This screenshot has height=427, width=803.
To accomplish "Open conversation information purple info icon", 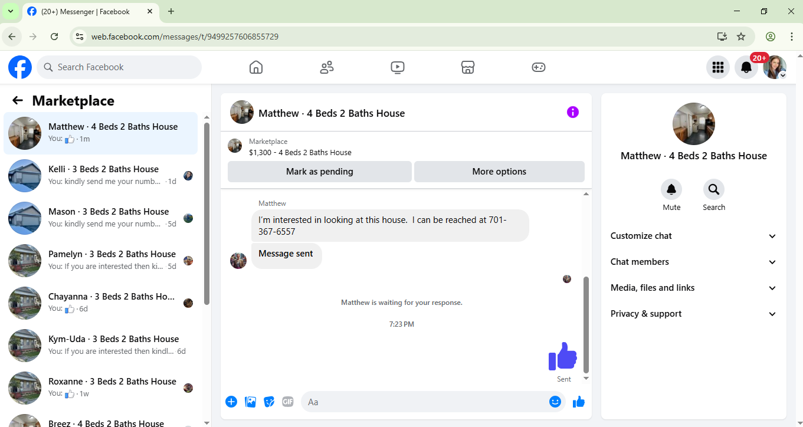I will coord(573,112).
